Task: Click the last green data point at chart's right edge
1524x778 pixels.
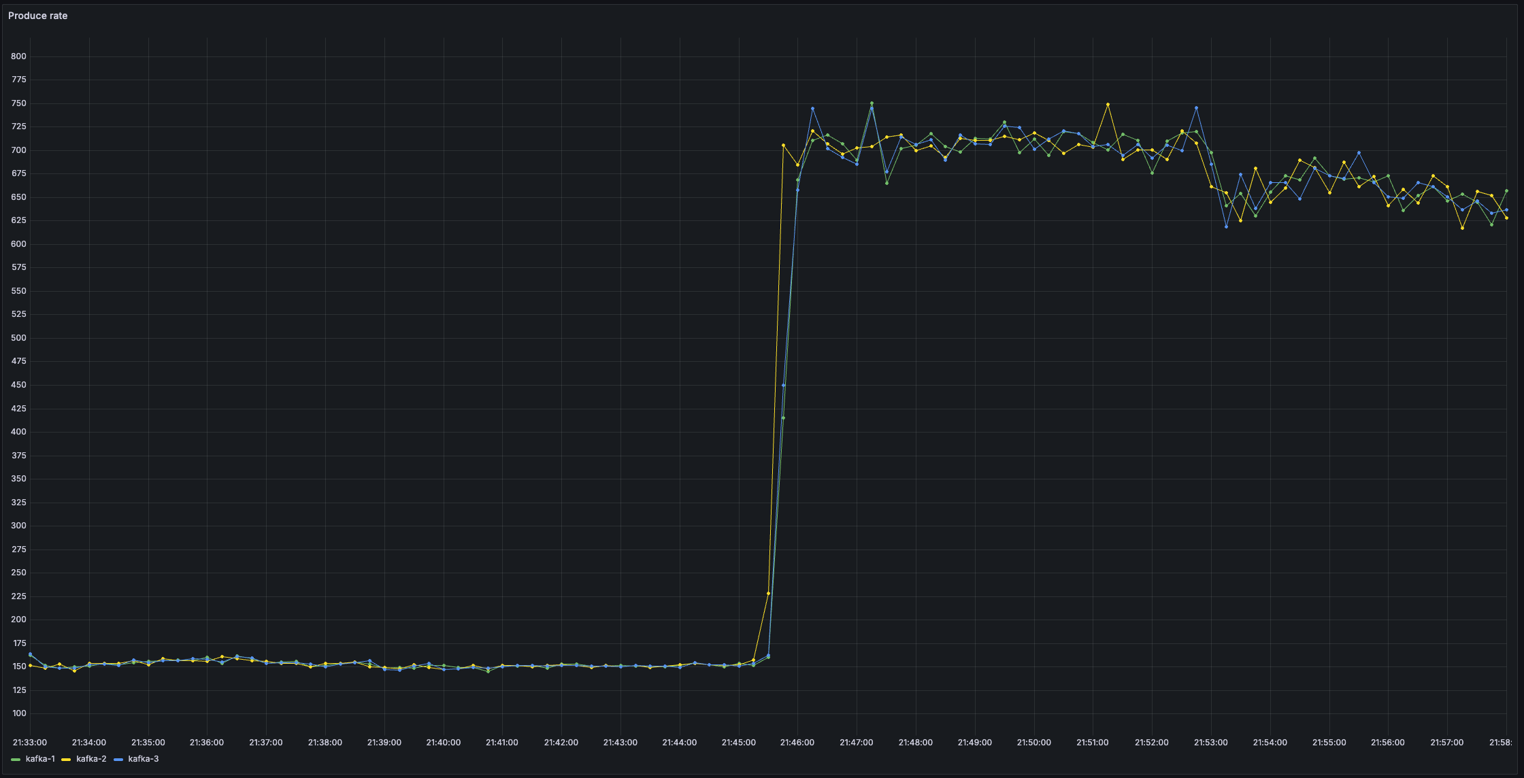Action: (1506, 191)
